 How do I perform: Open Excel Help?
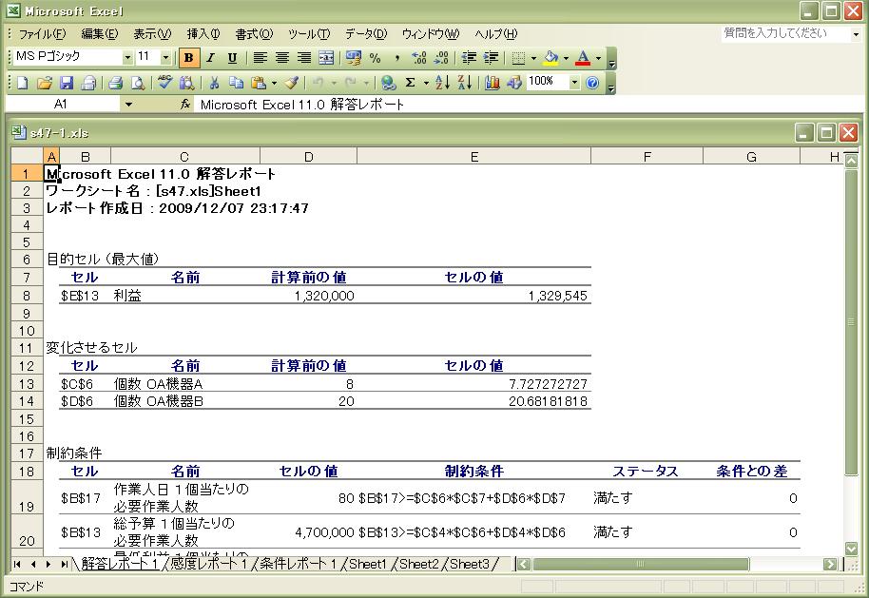pyautogui.click(x=592, y=83)
